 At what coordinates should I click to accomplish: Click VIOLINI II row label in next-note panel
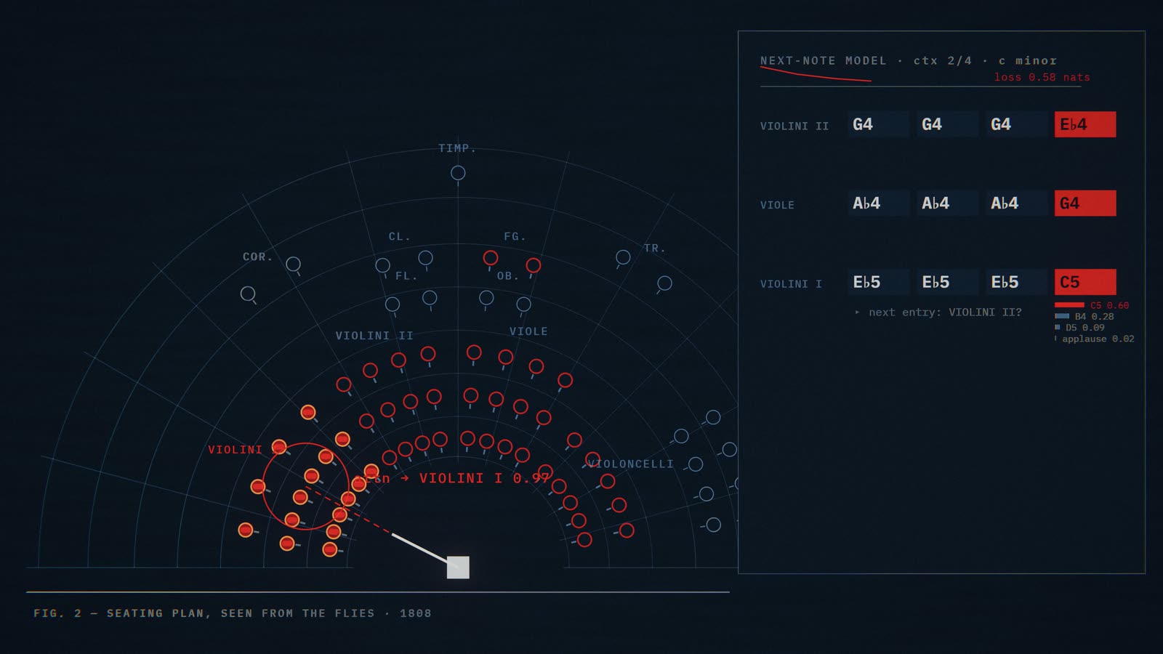[794, 126]
